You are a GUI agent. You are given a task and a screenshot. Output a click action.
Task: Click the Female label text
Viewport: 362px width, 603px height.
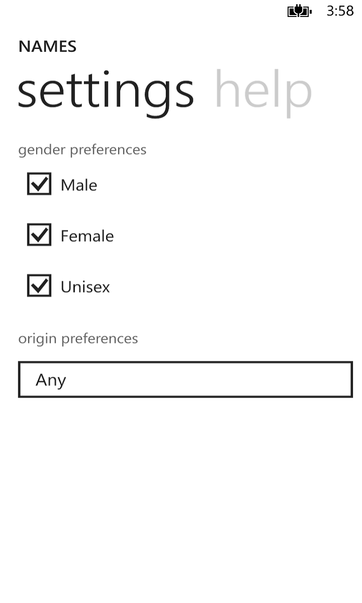click(87, 236)
